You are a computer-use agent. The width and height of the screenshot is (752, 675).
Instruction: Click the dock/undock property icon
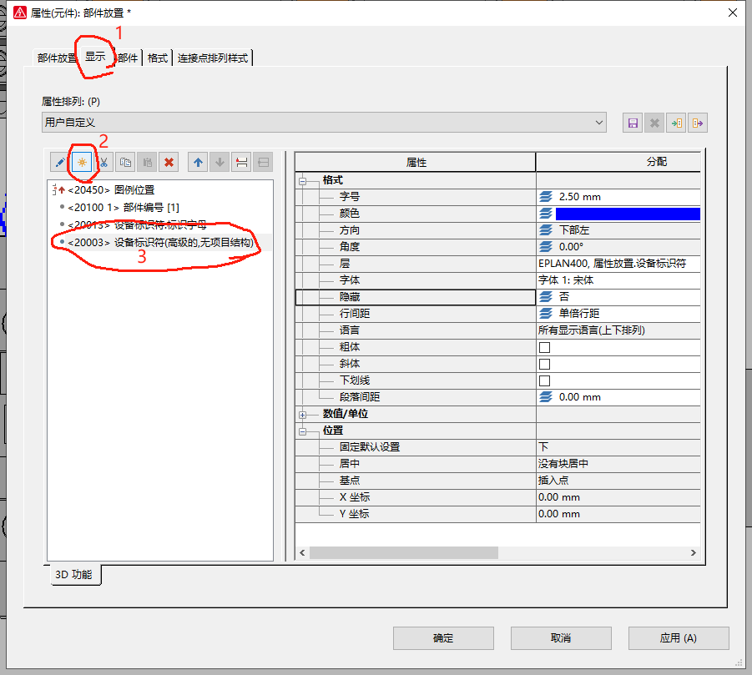click(240, 162)
